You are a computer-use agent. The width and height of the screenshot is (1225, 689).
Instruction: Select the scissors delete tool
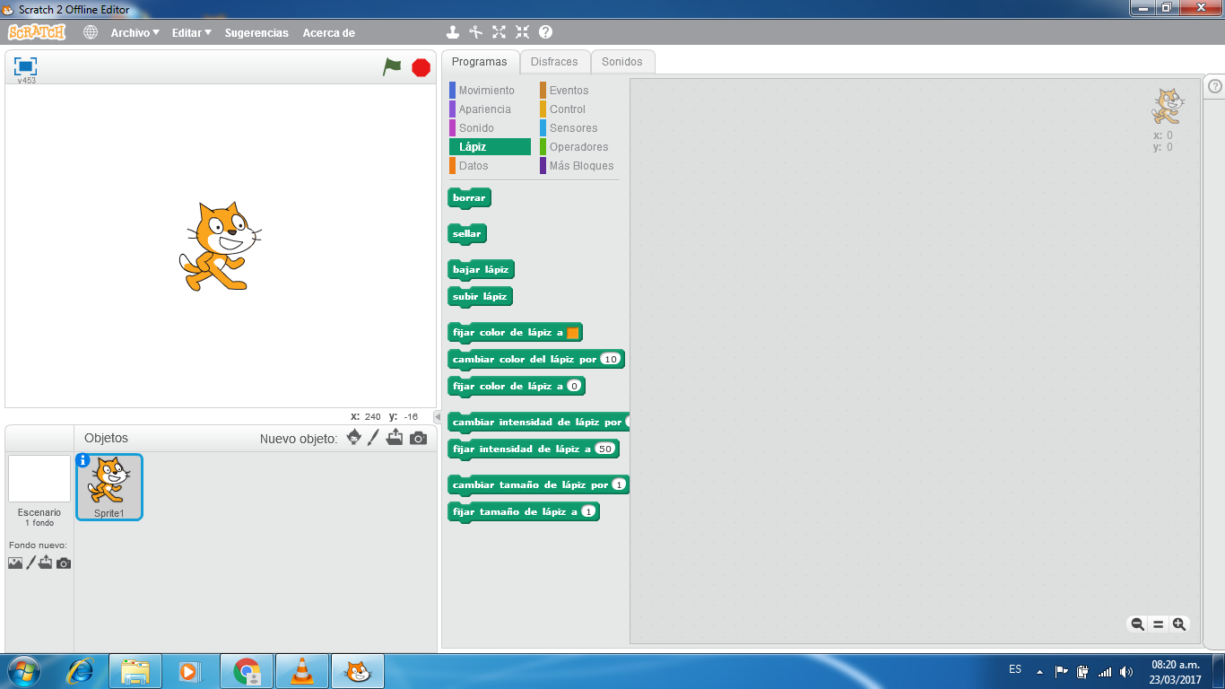click(478, 31)
